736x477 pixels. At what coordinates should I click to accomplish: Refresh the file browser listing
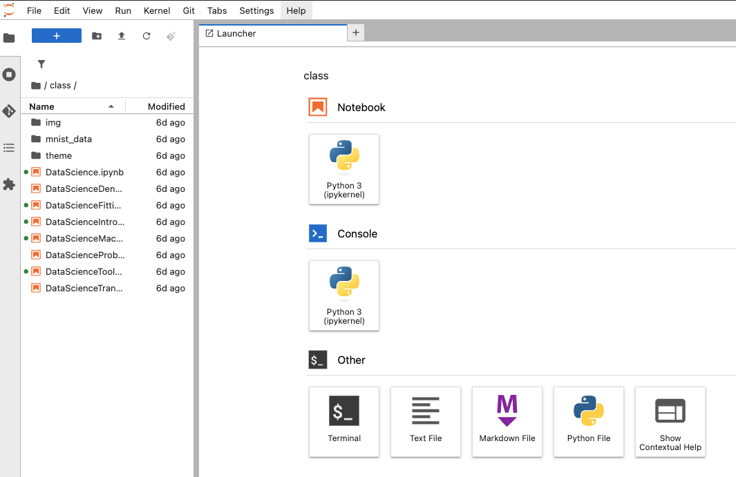(x=147, y=36)
